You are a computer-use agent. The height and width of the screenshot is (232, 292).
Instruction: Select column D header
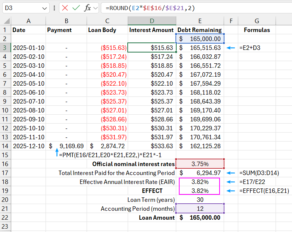pyautogui.click(x=152, y=21)
